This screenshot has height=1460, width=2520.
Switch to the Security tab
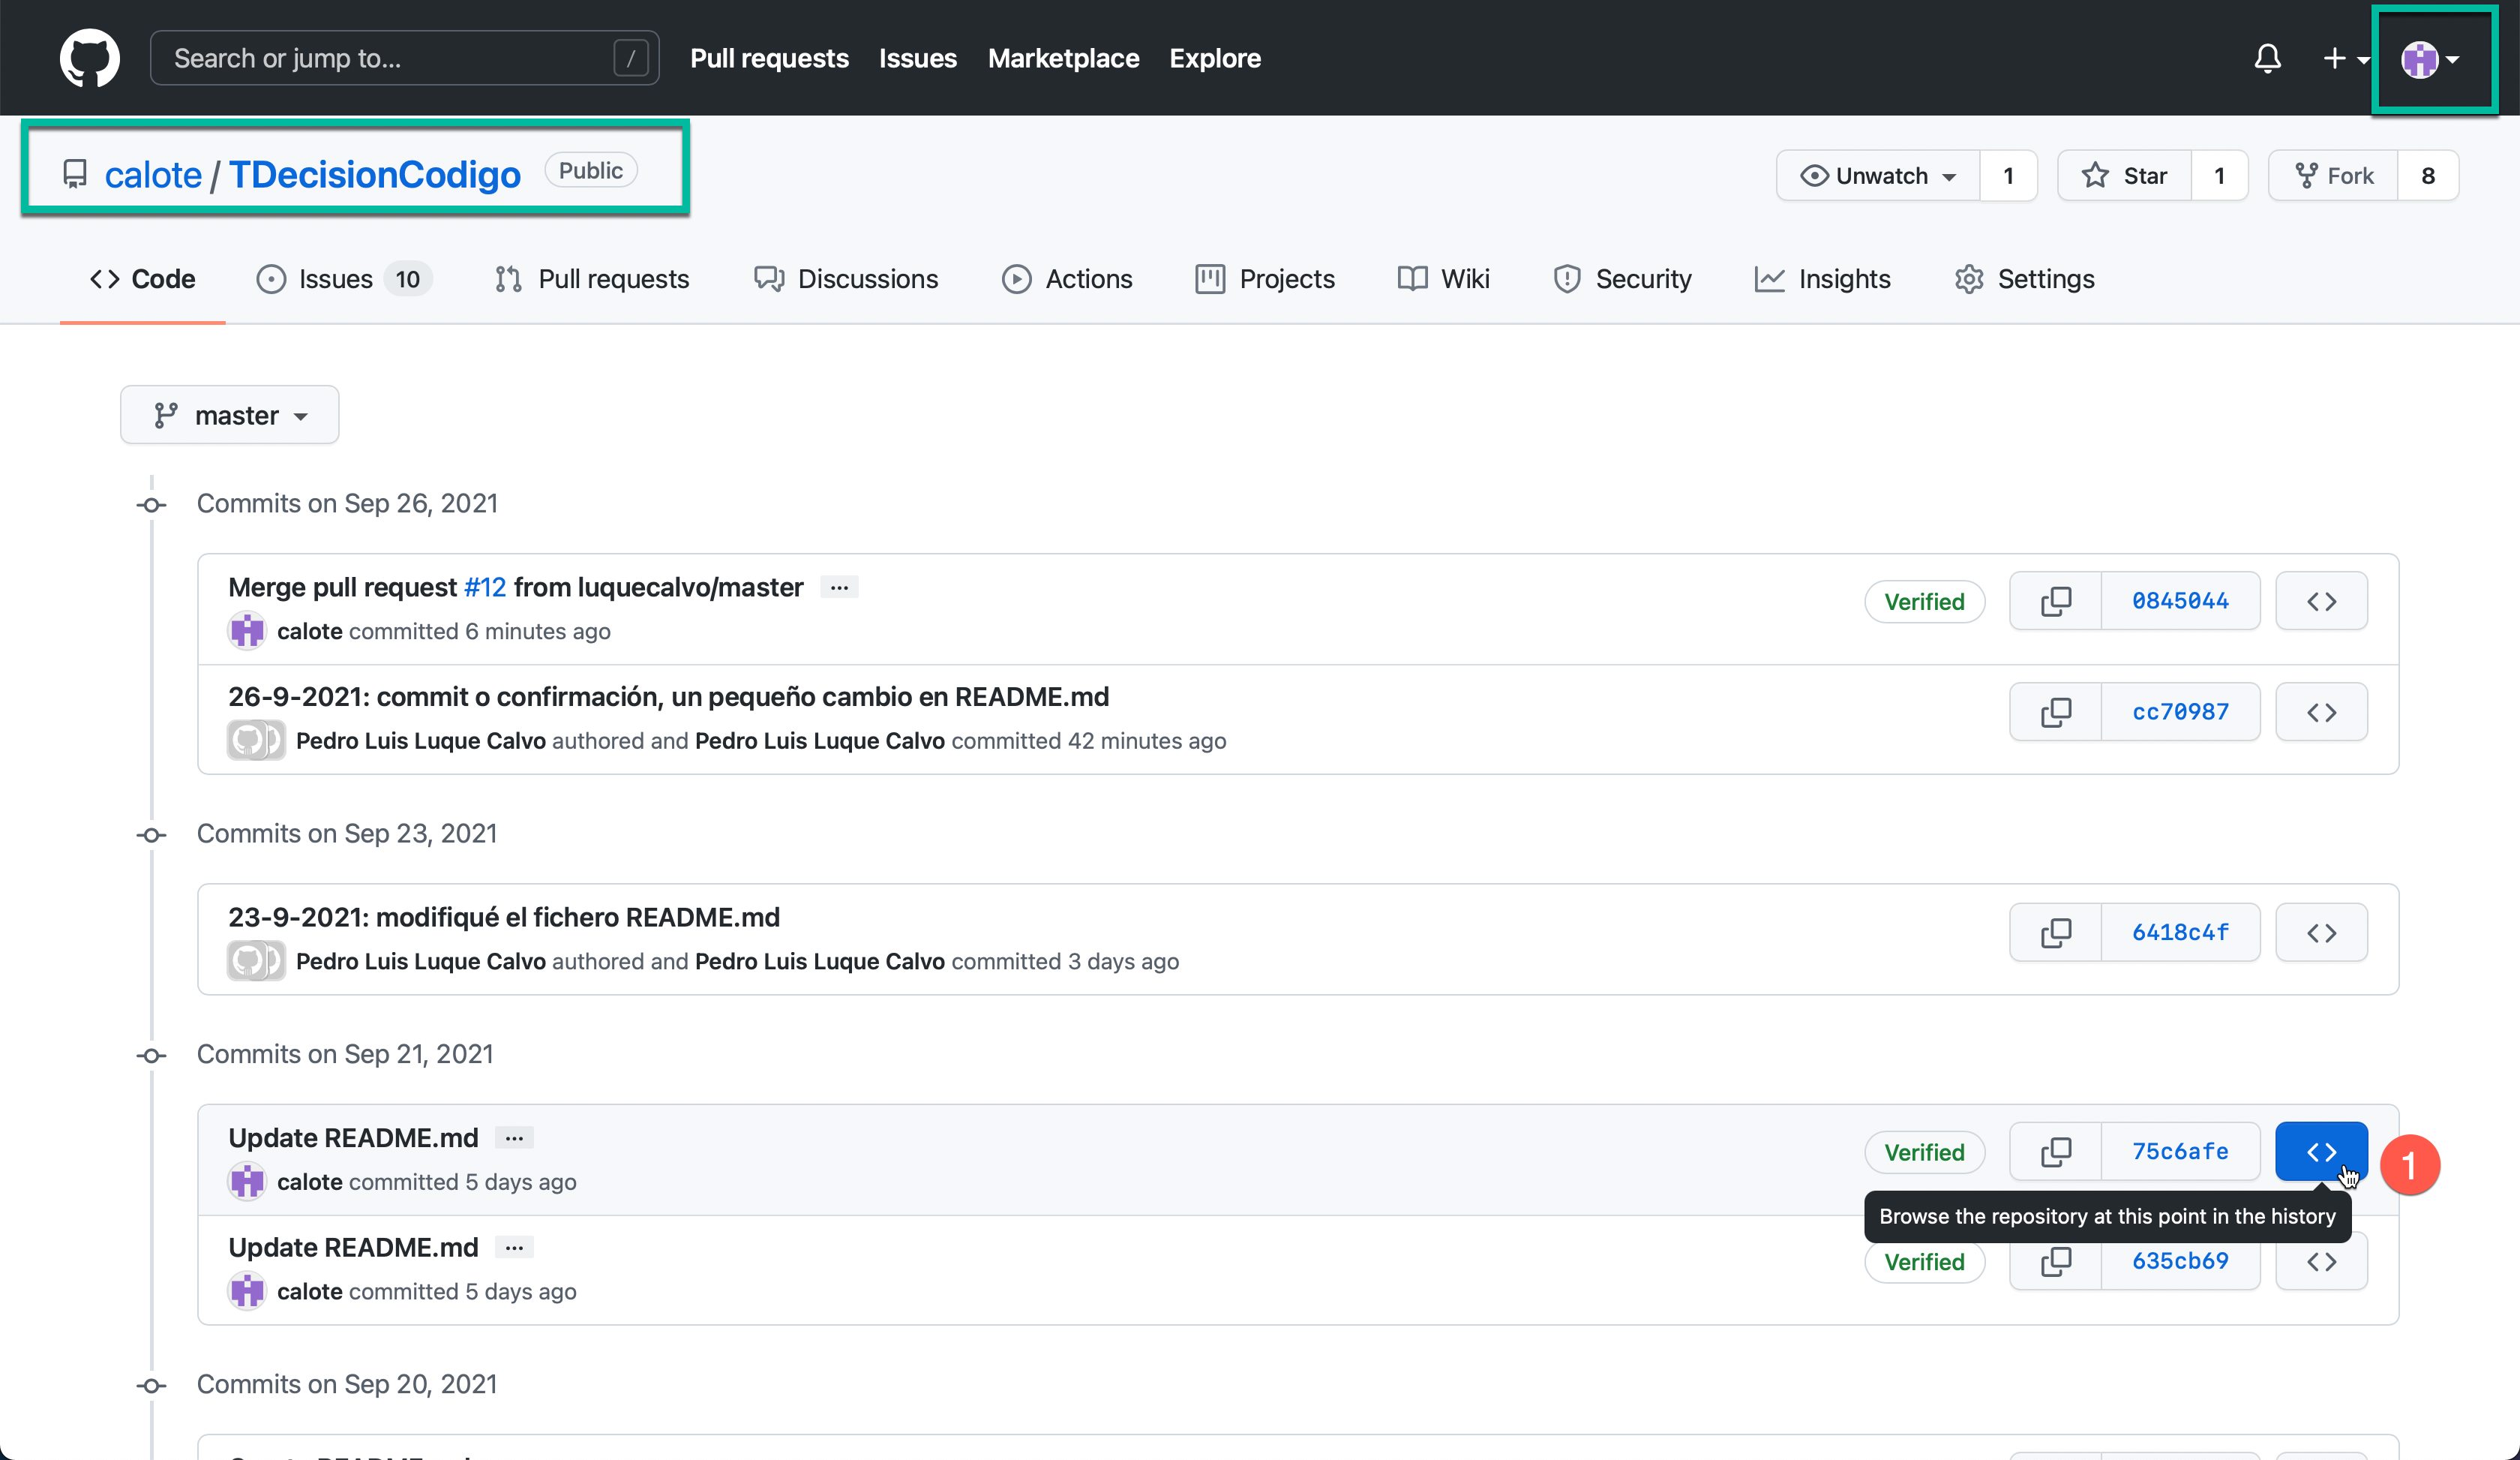coord(1622,279)
